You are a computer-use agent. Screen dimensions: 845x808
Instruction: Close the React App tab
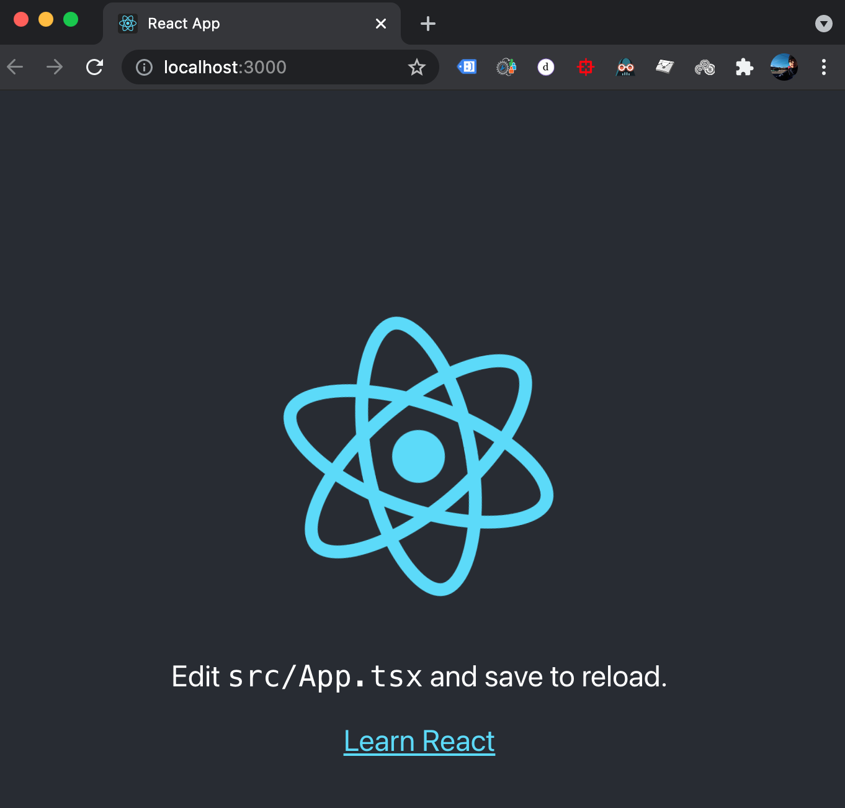pyautogui.click(x=381, y=24)
